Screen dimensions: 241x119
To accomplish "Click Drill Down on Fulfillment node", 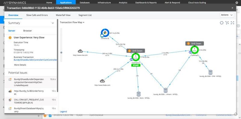I will click(195, 44).
